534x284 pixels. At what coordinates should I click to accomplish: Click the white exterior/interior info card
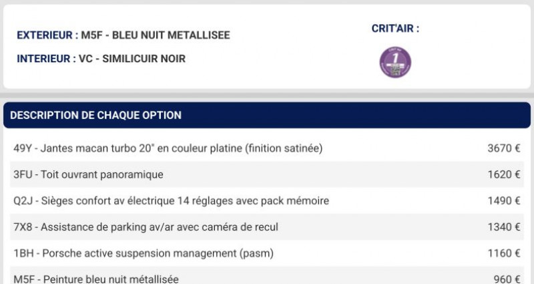266,46
